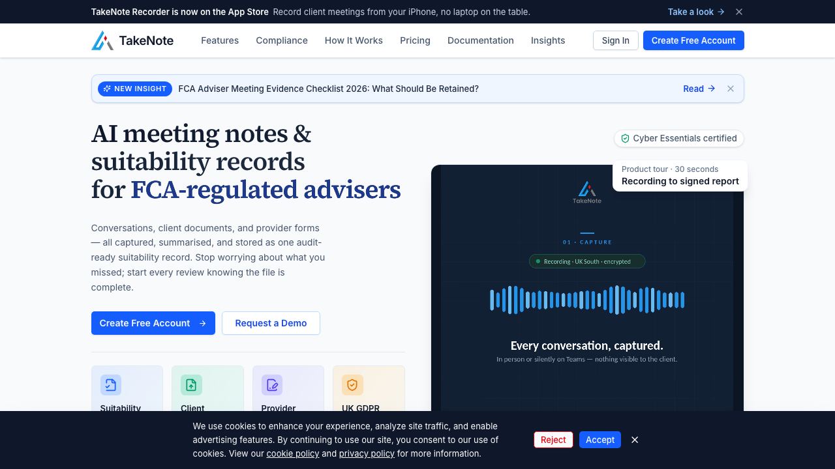This screenshot has width=835, height=469.
Task: Click the TakeNote logo icon in navbar
Action: click(x=102, y=40)
